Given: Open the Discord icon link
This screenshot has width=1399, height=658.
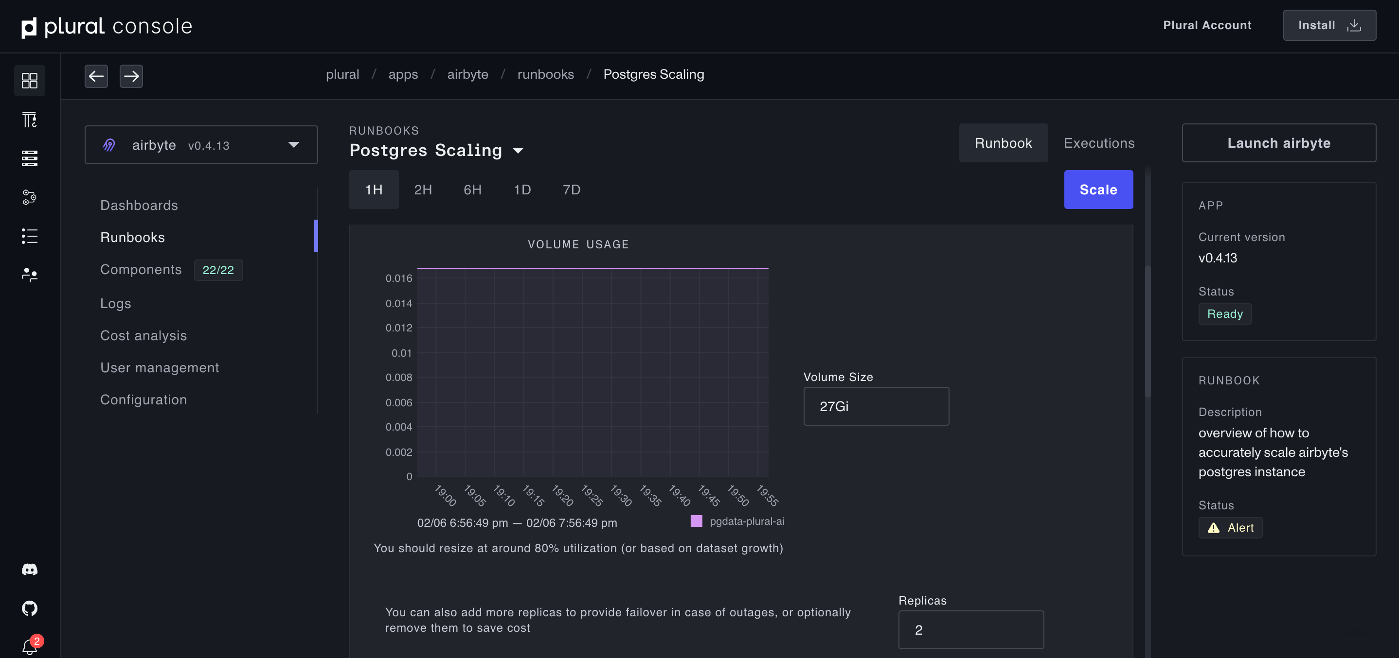Looking at the screenshot, I should (x=29, y=569).
